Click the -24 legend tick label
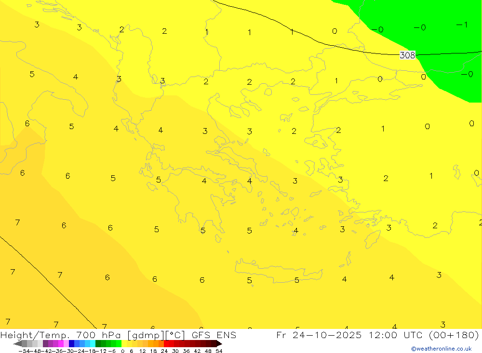 (80, 351)
